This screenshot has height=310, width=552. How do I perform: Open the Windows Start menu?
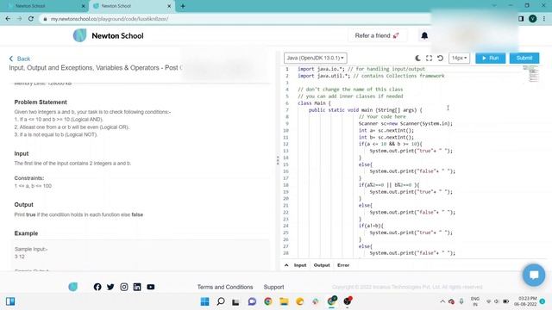[204, 301]
